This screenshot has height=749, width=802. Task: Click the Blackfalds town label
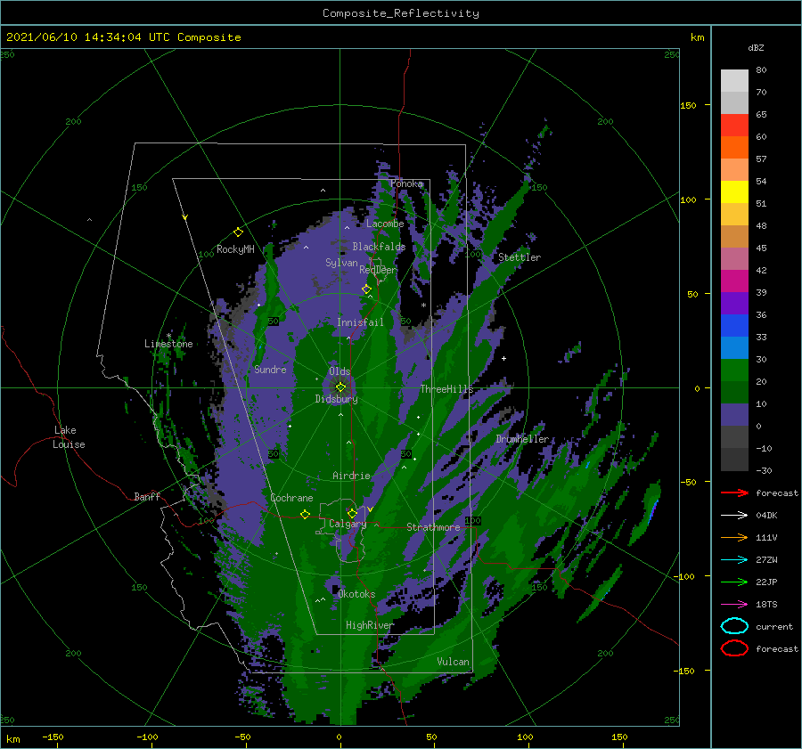point(379,247)
